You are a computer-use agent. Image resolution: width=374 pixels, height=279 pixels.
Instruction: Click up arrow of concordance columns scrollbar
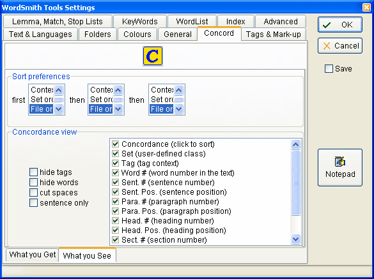pyautogui.click(x=296, y=145)
